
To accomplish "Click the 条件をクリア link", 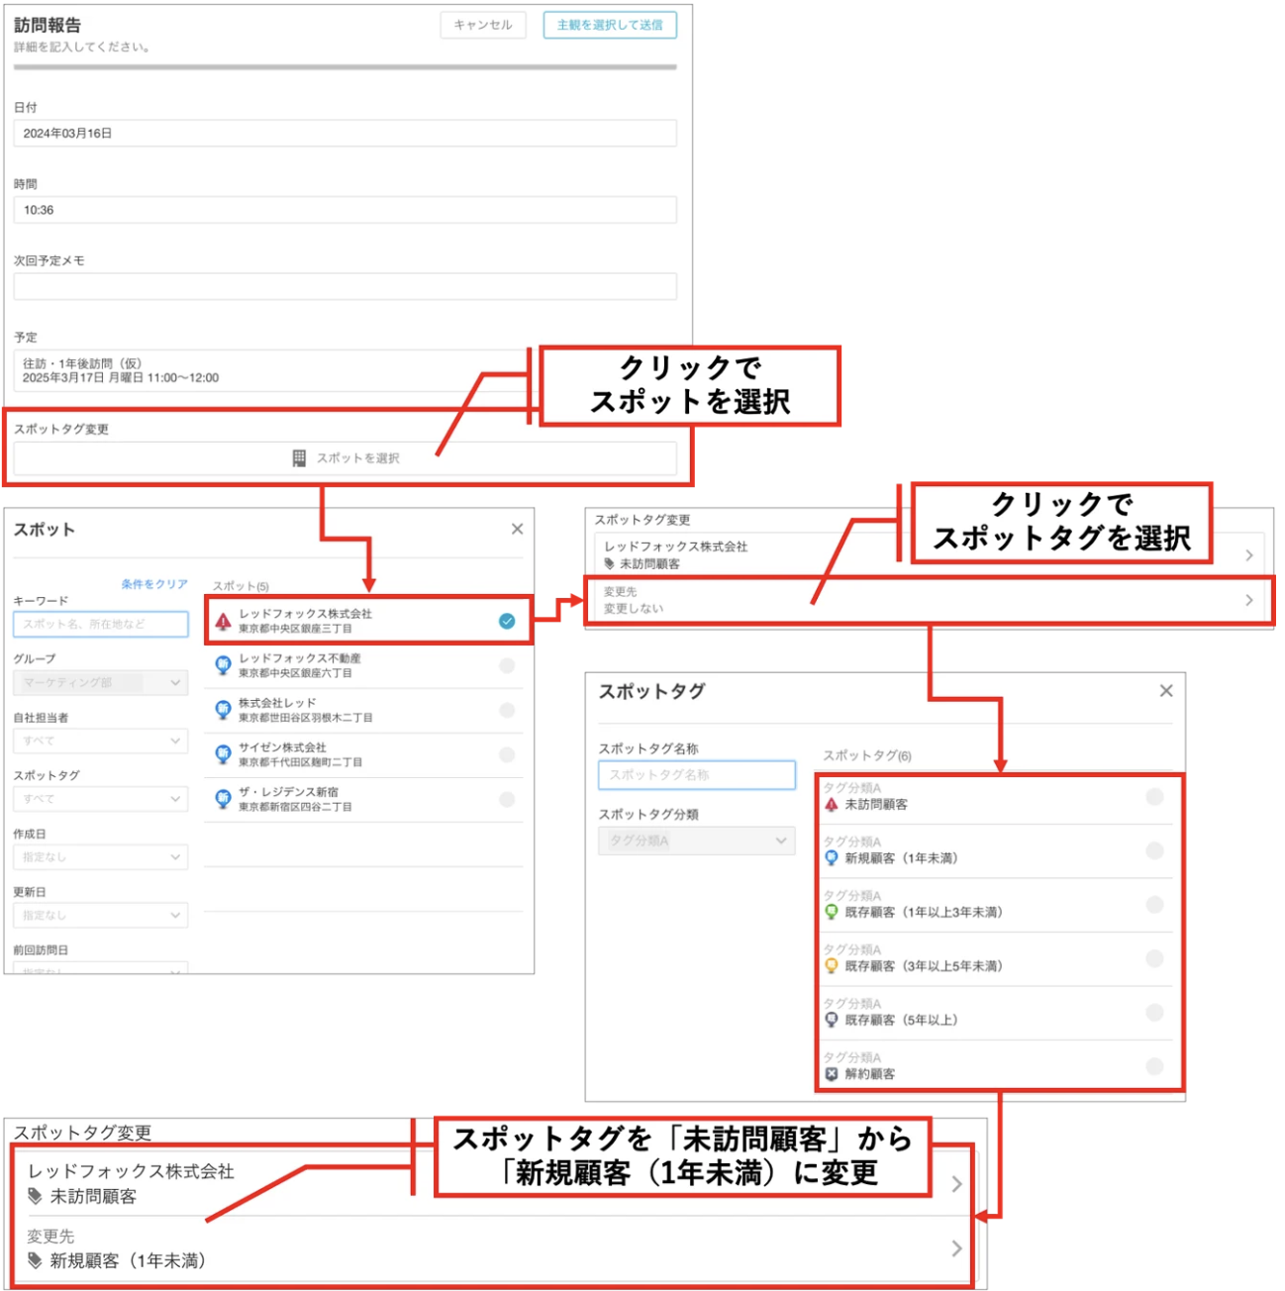I will pyautogui.click(x=154, y=584).
